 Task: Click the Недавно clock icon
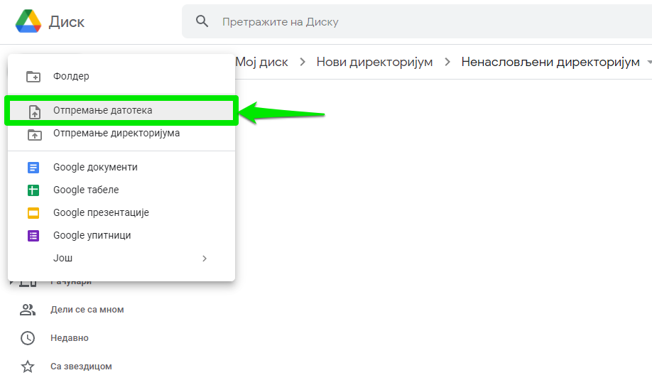click(28, 338)
